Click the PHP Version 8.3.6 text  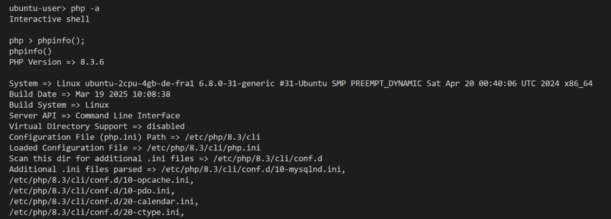tap(57, 62)
